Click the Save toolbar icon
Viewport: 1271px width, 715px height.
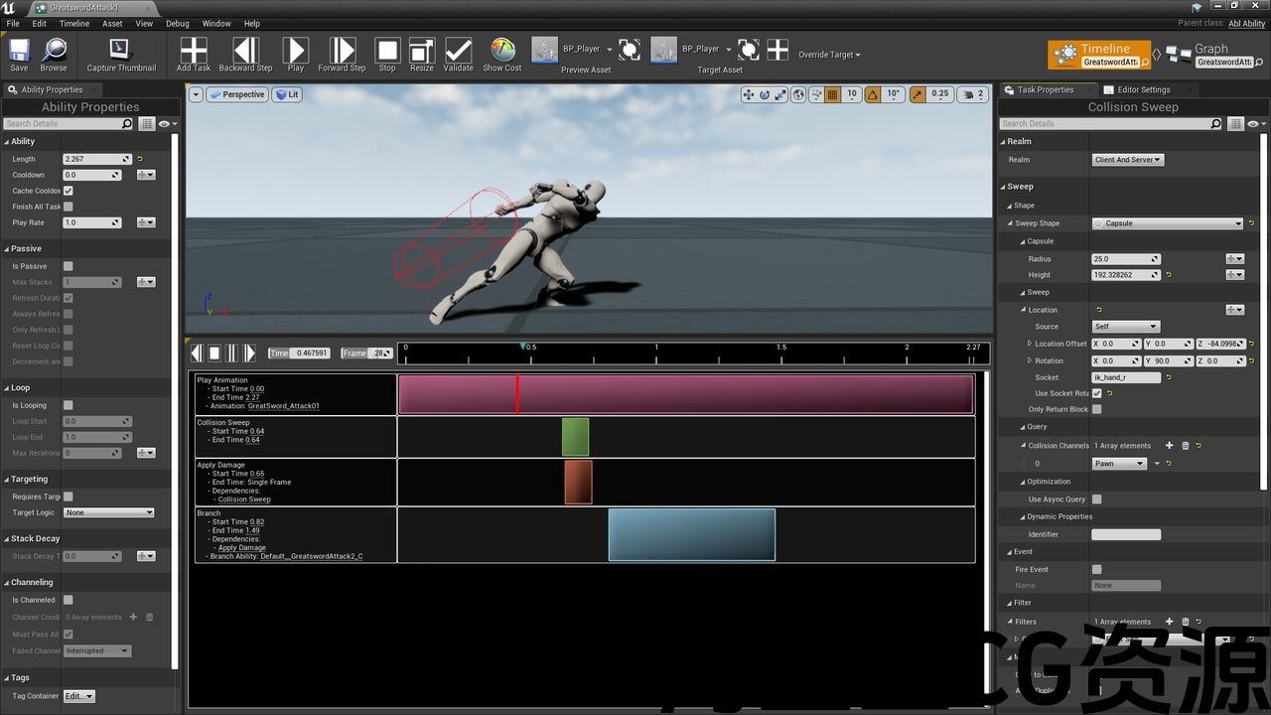pos(19,51)
